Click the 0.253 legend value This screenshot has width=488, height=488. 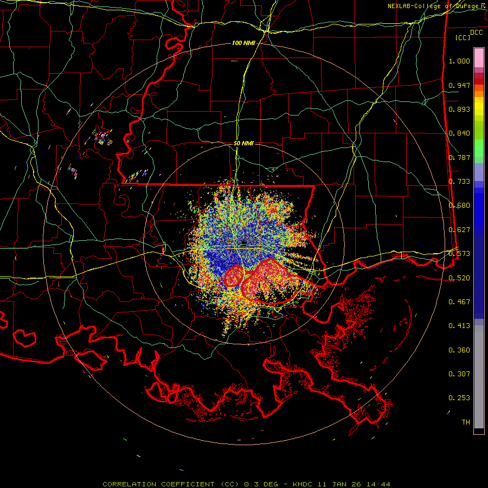(459, 398)
